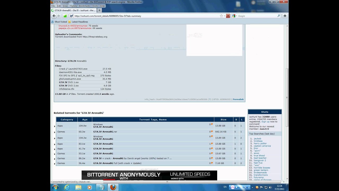Image resolution: width=339 pixels, height=191 pixels.
Task: Expand the 60.3w Games torrent row
Action: pos(55,132)
